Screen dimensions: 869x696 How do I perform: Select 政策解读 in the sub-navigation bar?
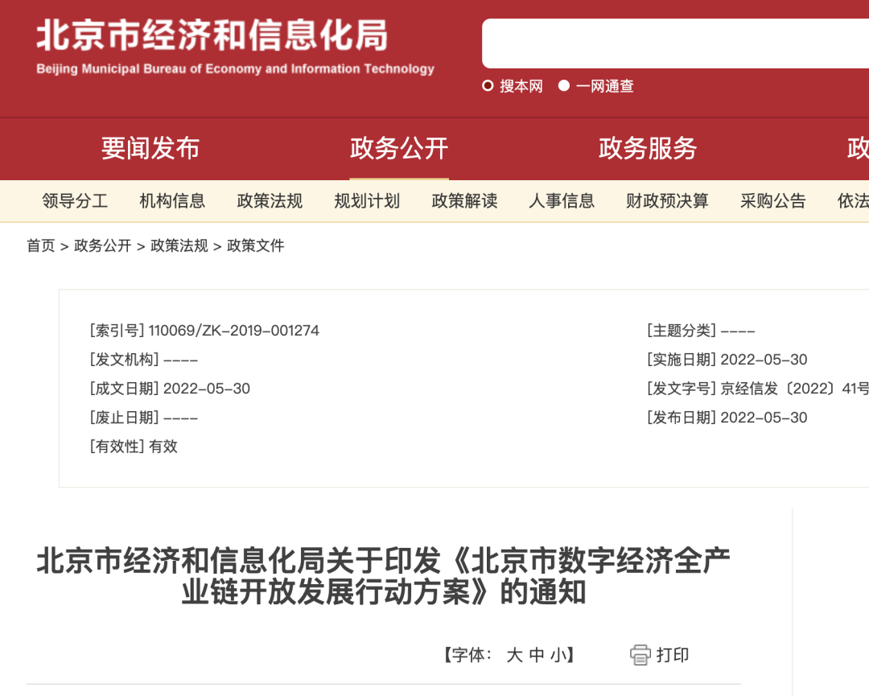point(464,201)
